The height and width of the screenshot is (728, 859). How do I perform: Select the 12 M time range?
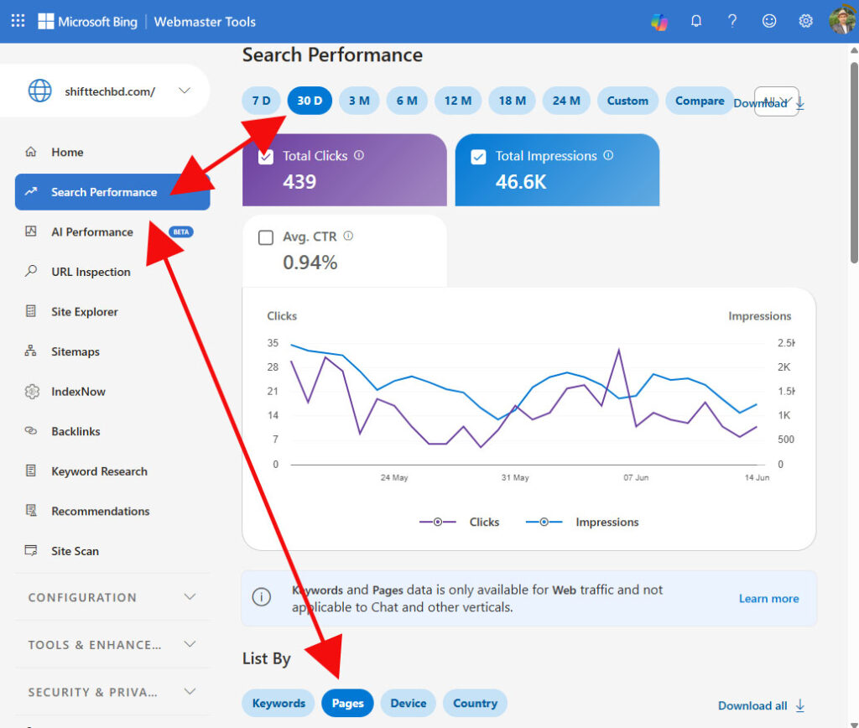tap(458, 101)
